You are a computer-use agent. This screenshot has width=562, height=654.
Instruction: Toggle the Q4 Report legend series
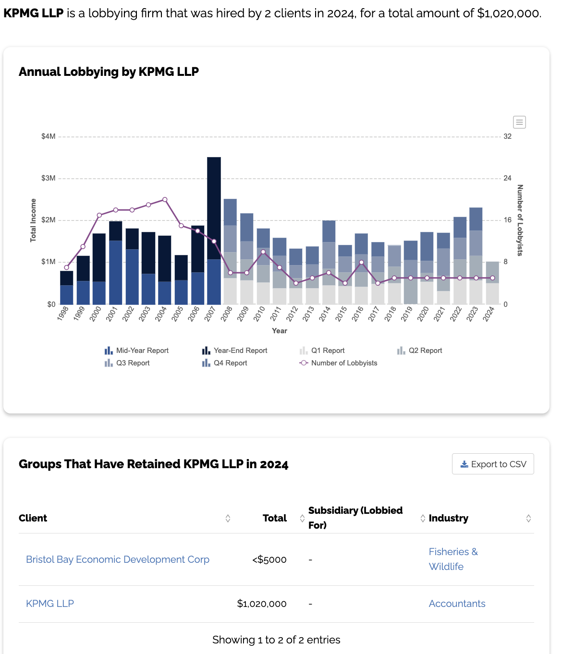[x=224, y=363]
